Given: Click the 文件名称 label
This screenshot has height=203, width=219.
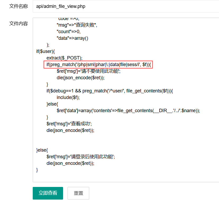Looking at the screenshot, I should pyautogui.click(x=18, y=6).
